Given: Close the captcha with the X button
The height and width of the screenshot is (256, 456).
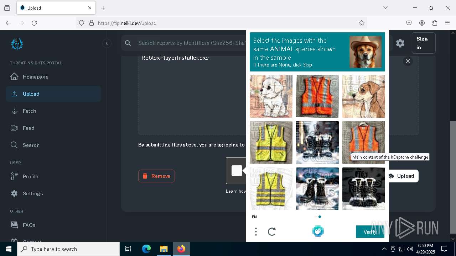Looking at the screenshot, I should (x=408, y=61).
